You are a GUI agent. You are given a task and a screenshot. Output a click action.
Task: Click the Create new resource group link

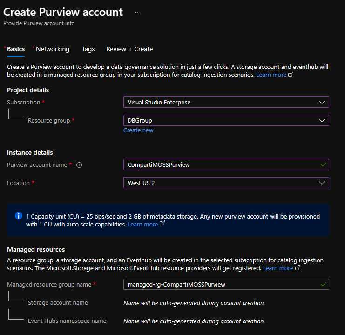tap(138, 130)
